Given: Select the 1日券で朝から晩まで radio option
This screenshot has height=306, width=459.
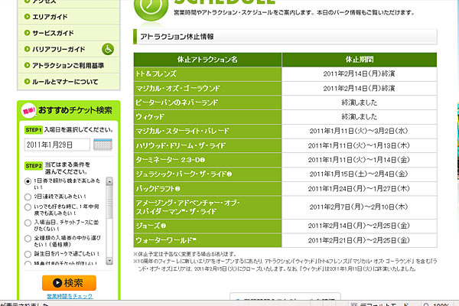Looking at the screenshot, I should tap(28, 181).
